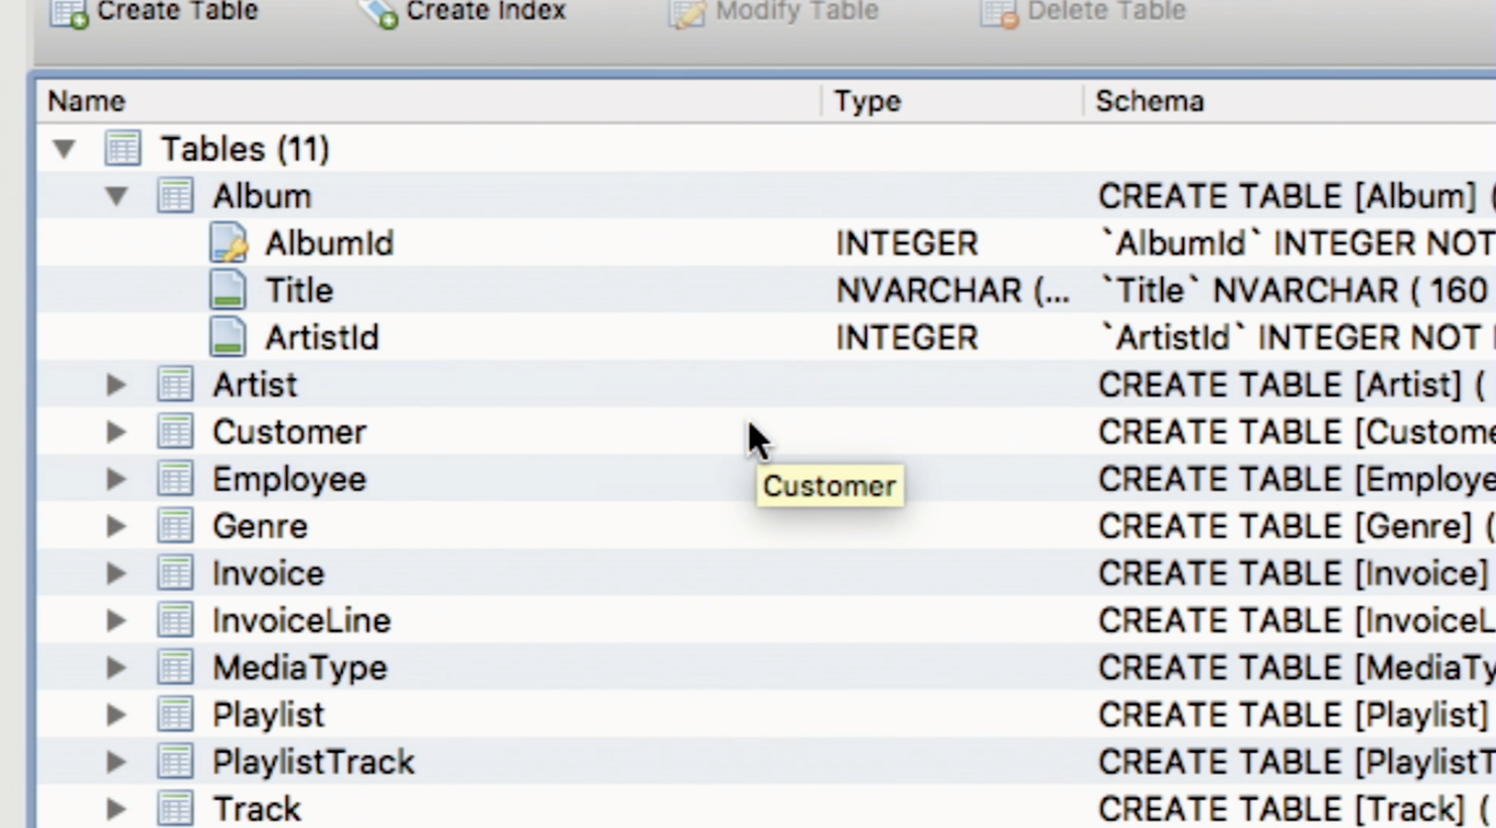Click the Album table icon
Screen dimensions: 1496x828
176,196
